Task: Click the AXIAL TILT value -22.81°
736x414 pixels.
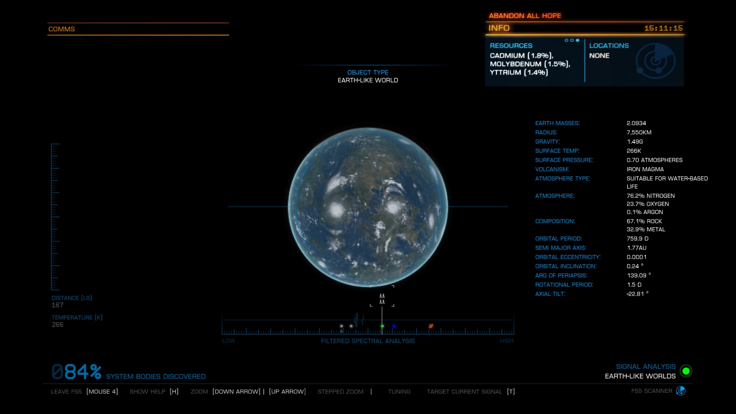Action: (637, 294)
